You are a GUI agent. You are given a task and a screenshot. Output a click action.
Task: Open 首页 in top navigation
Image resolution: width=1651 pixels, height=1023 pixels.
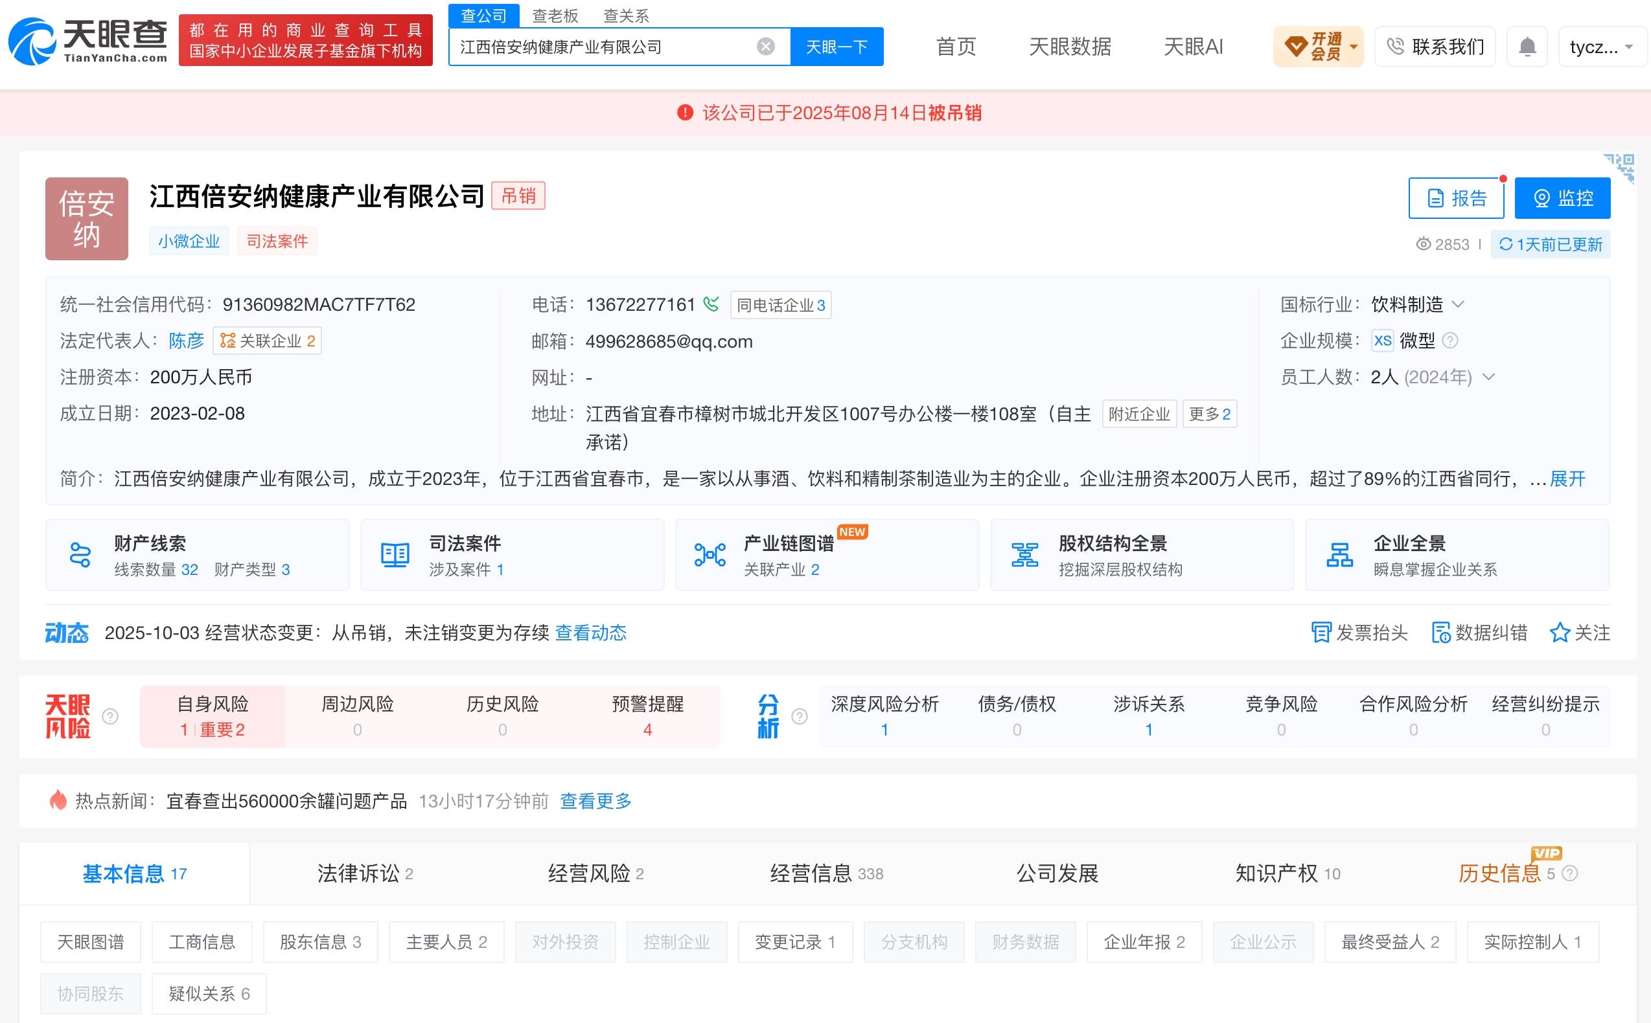point(956,47)
